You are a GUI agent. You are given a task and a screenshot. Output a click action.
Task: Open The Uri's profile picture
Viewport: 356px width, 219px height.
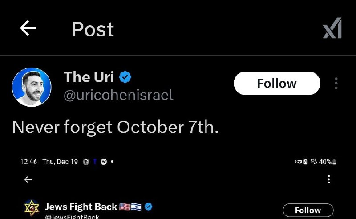coord(32,87)
